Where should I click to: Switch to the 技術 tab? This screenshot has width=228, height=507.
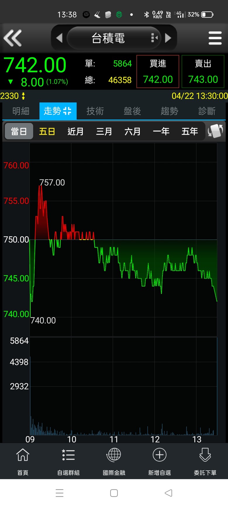pyautogui.click(x=95, y=111)
